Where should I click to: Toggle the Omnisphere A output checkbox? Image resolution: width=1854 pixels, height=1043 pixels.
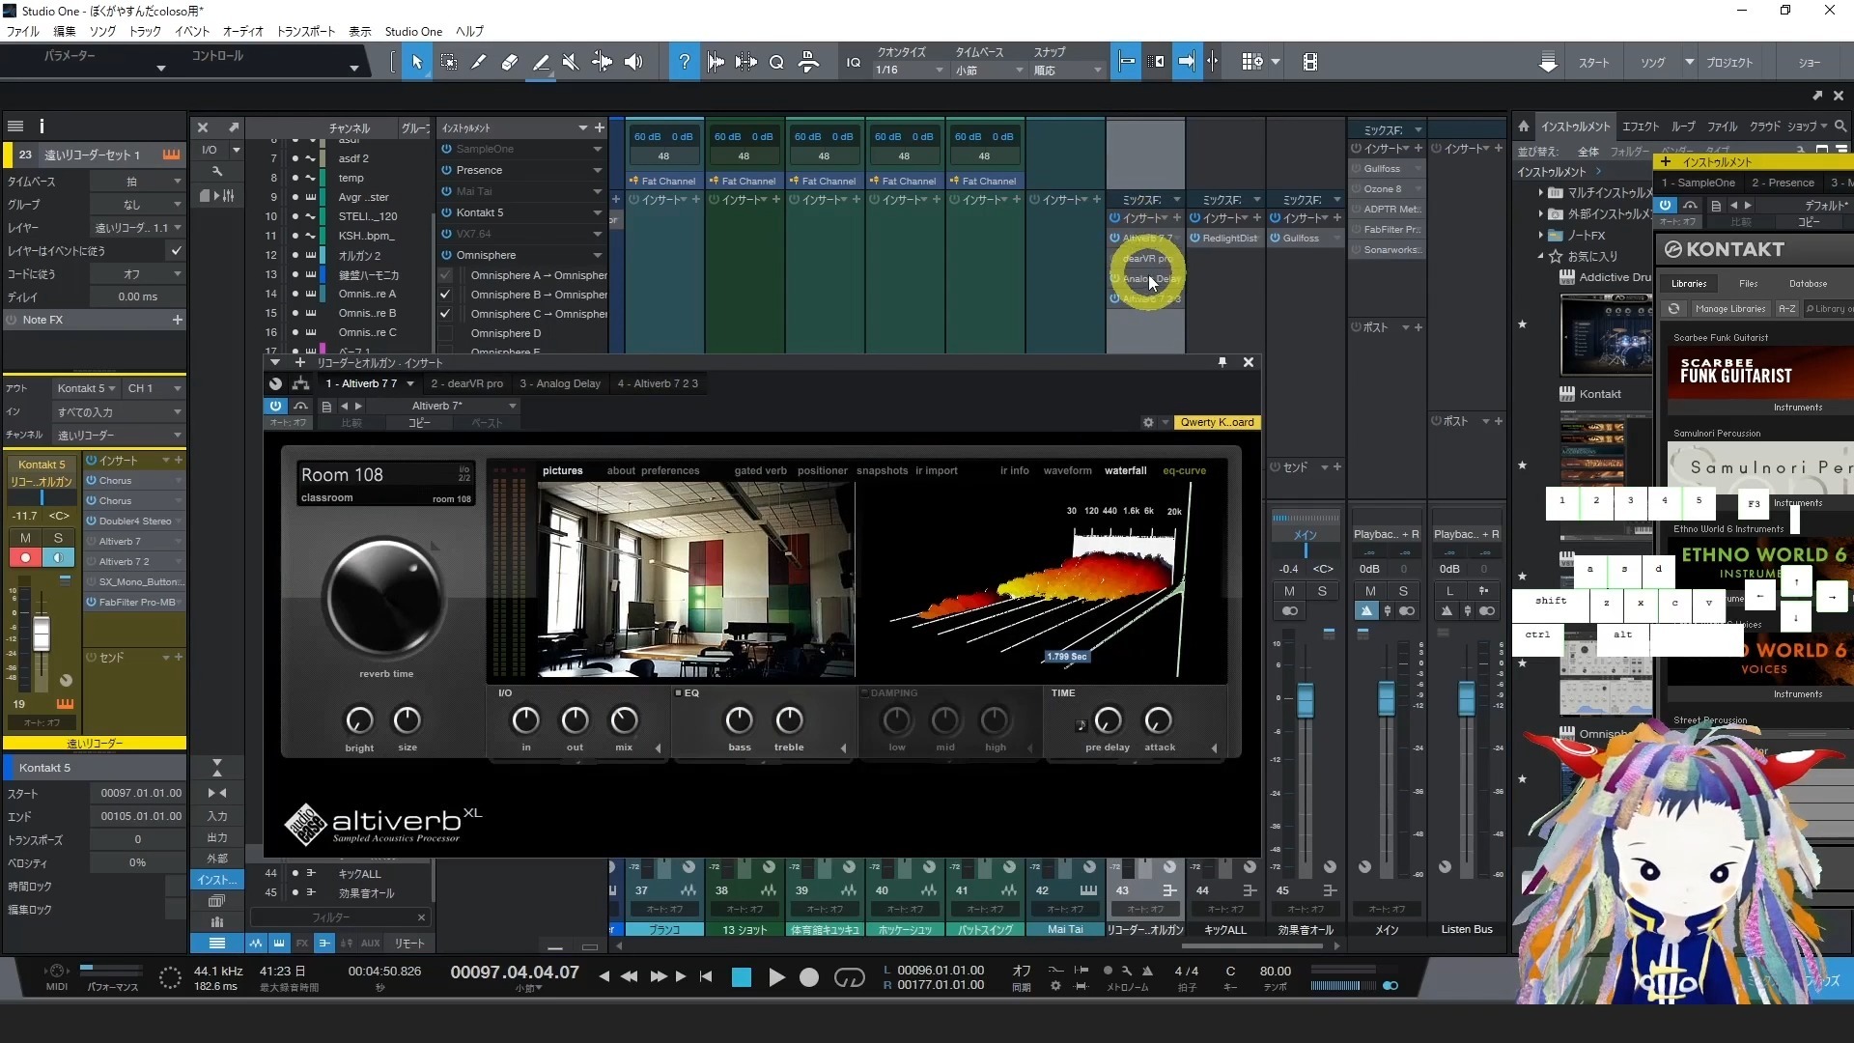click(445, 275)
